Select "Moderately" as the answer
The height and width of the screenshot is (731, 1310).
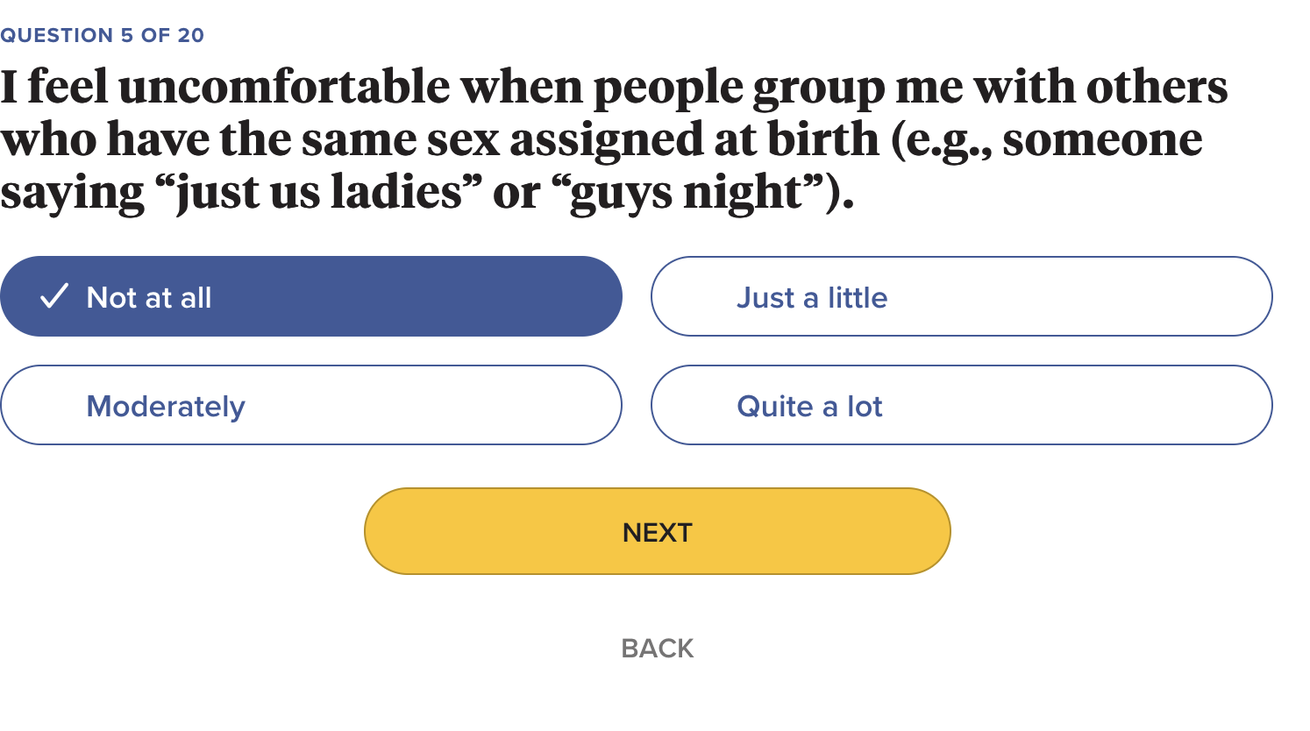click(x=311, y=405)
